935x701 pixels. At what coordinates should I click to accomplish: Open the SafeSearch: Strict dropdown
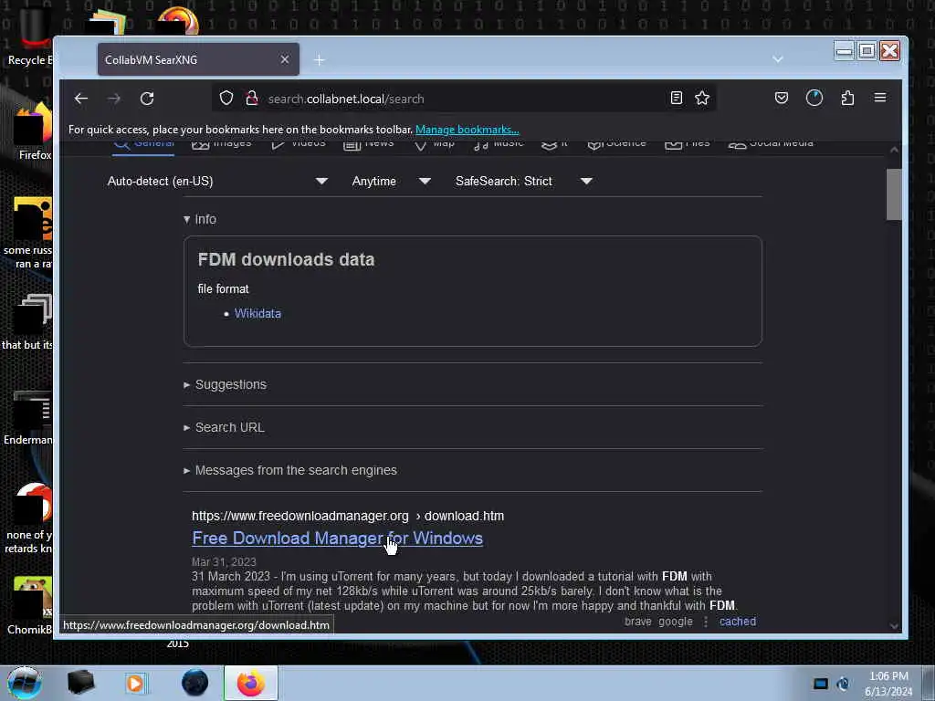(x=523, y=182)
